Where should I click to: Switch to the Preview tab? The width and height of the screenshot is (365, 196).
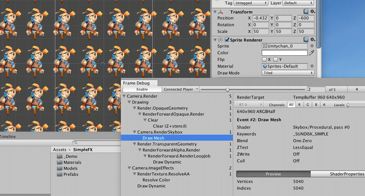click(x=273, y=174)
